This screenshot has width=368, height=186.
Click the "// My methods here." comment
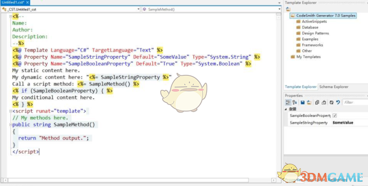(40, 118)
